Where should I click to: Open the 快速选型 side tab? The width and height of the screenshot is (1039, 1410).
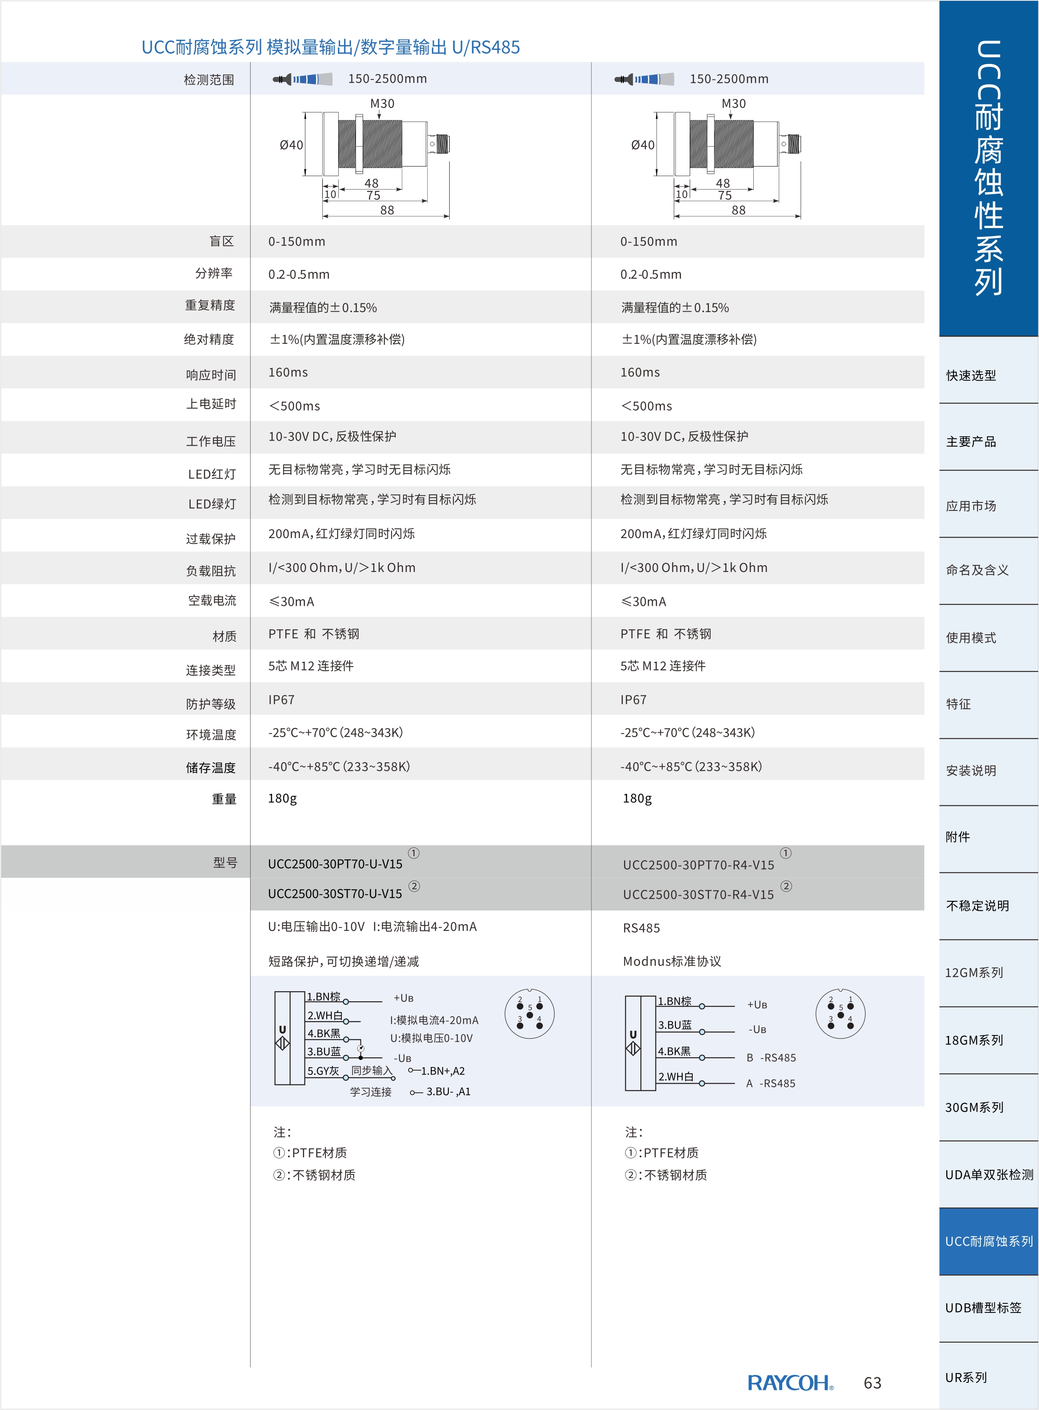[x=988, y=371]
